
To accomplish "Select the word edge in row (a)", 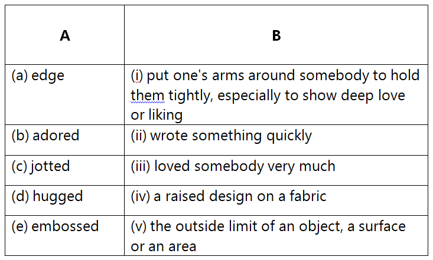I will point(48,76).
